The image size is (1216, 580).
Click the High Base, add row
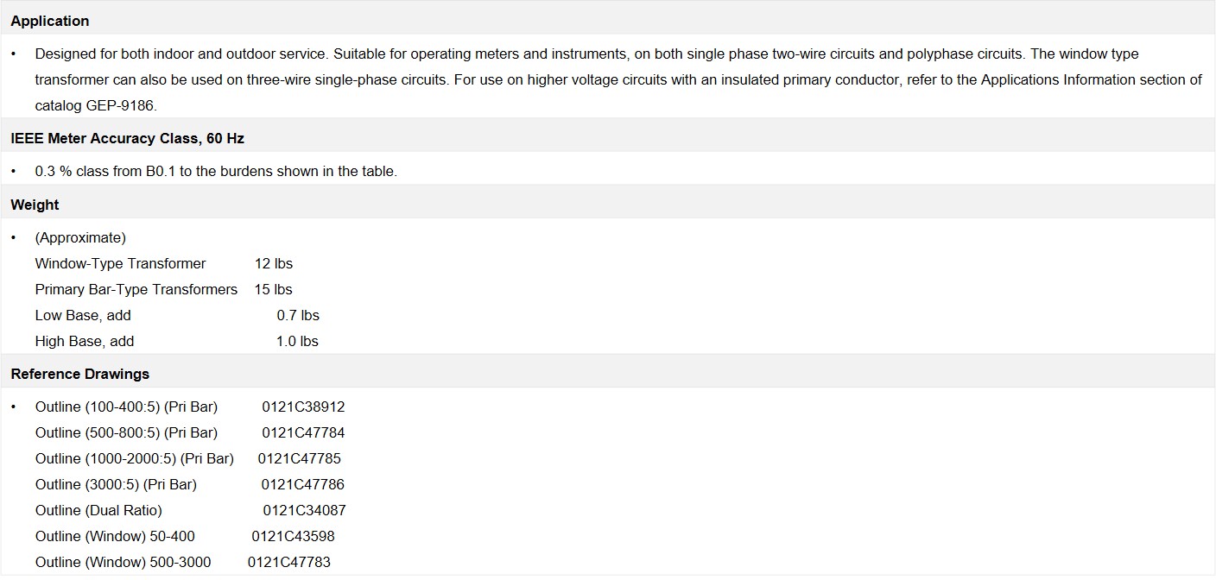177,341
